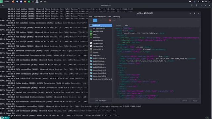Open the File menu in virt-manager
212x119 pixels.
pyautogui.click(x=90, y=17)
